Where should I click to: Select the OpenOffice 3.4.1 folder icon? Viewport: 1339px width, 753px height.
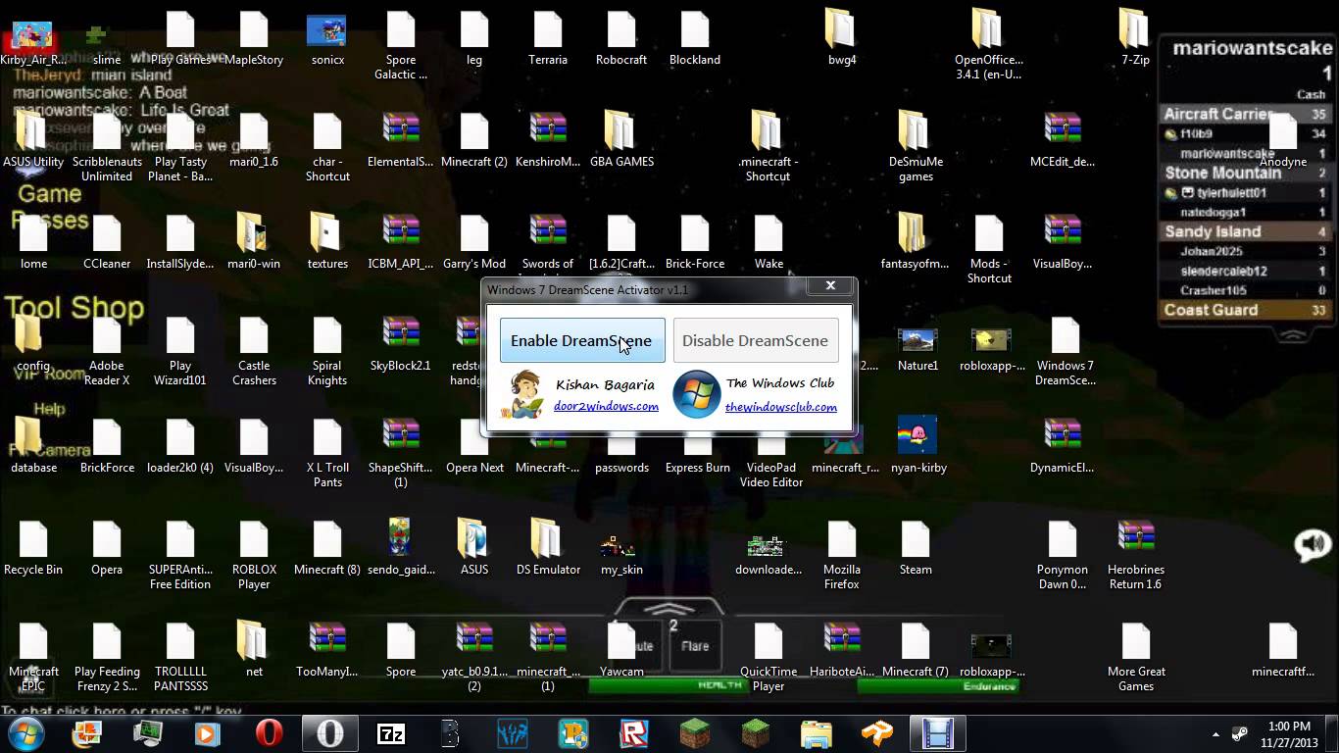pyautogui.click(x=989, y=46)
